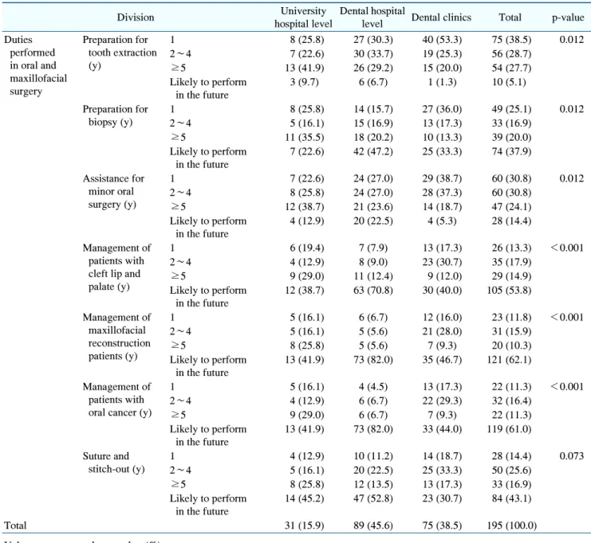591x543 pixels.
Task: Select the value '50 (25.6)'
Action: point(511,471)
